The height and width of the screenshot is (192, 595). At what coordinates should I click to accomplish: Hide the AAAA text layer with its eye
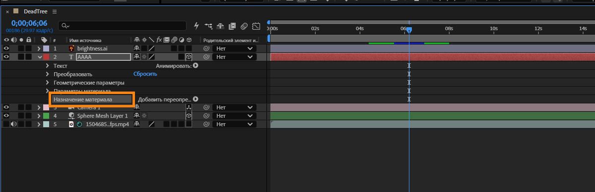tap(6, 57)
